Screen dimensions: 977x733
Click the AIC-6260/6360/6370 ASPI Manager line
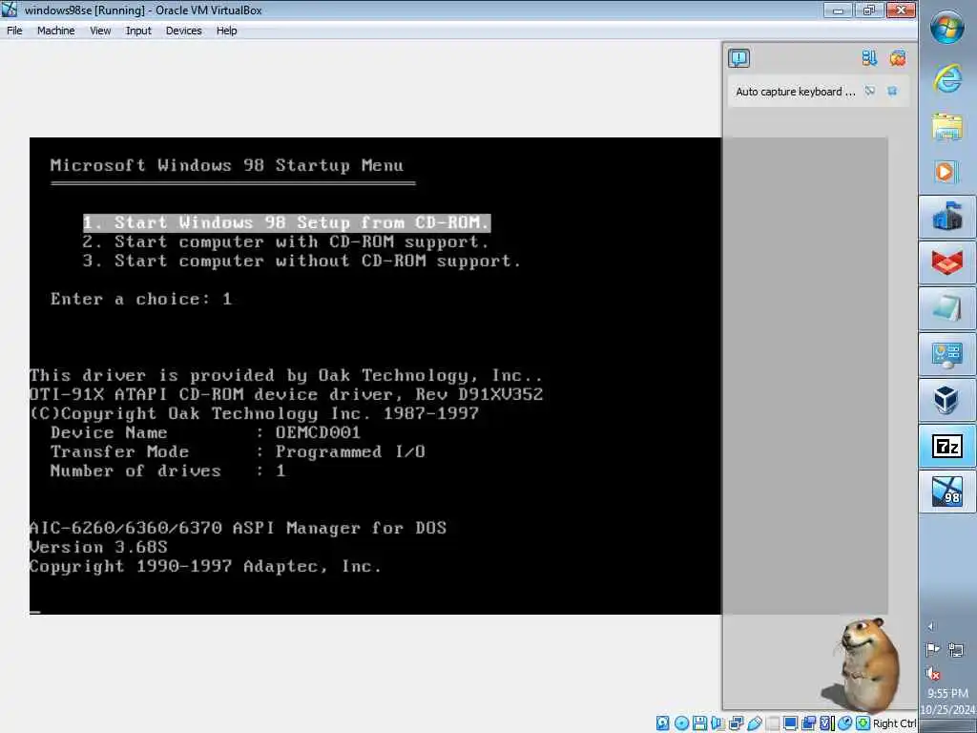(x=238, y=528)
